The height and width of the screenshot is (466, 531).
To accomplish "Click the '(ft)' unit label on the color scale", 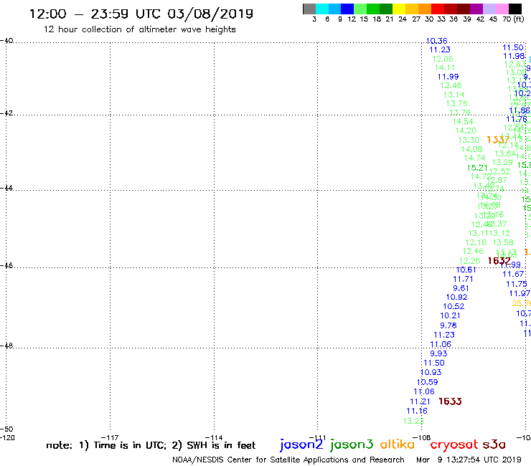I will [x=519, y=19].
